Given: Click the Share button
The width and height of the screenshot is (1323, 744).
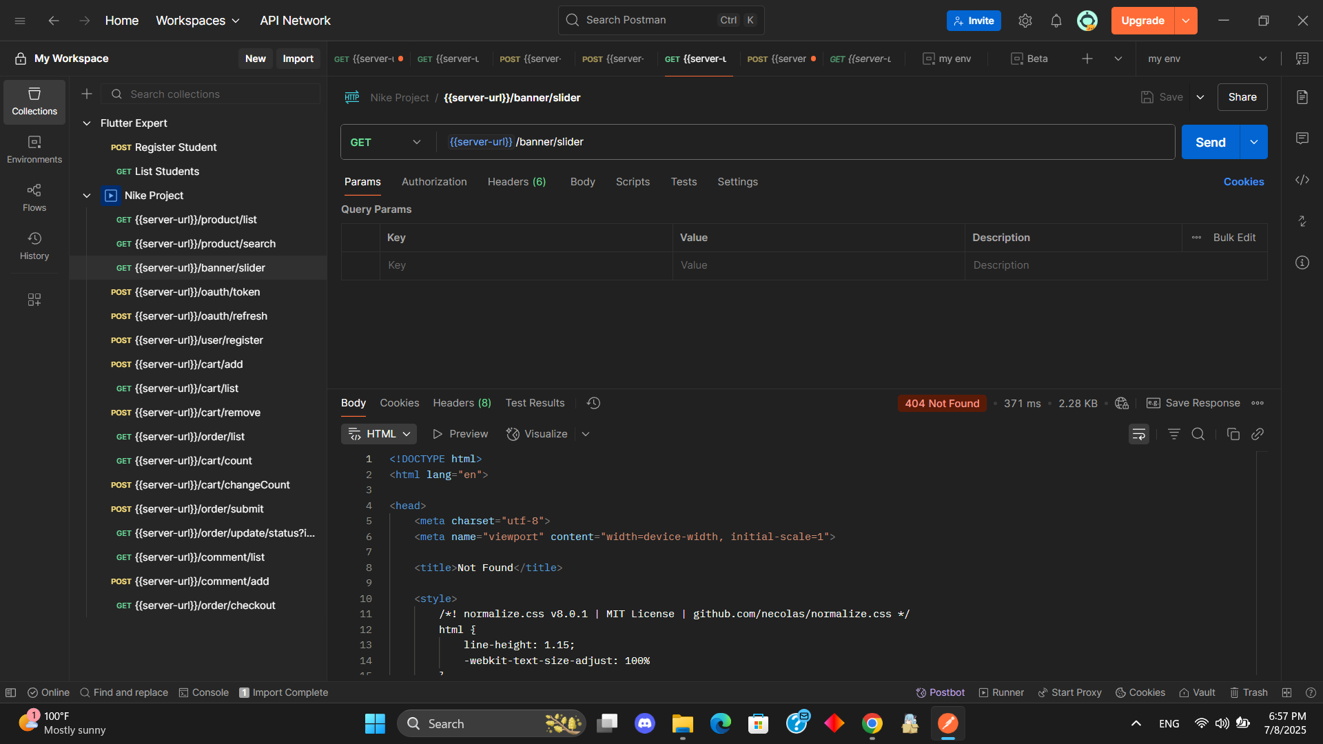Looking at the screenshot, I should coord(1242,97).
